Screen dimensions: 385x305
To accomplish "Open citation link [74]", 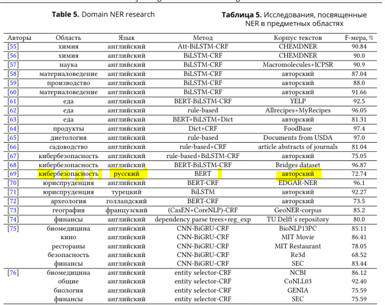I will pos(13,219).
